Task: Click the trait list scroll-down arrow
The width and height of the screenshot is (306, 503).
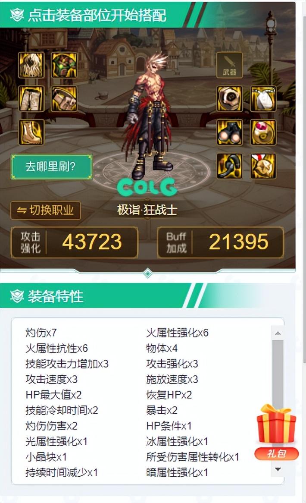Action: (278, 469)
